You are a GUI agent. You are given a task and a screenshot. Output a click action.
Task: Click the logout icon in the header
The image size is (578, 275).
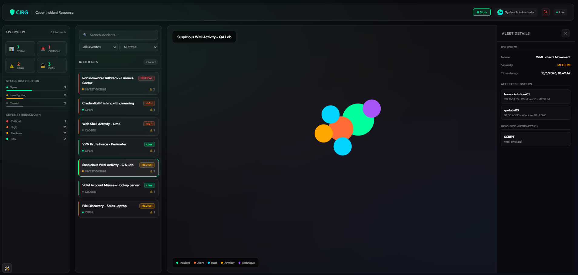click(545, 12)
